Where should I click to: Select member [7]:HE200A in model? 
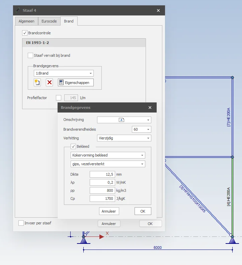[232, 117]
